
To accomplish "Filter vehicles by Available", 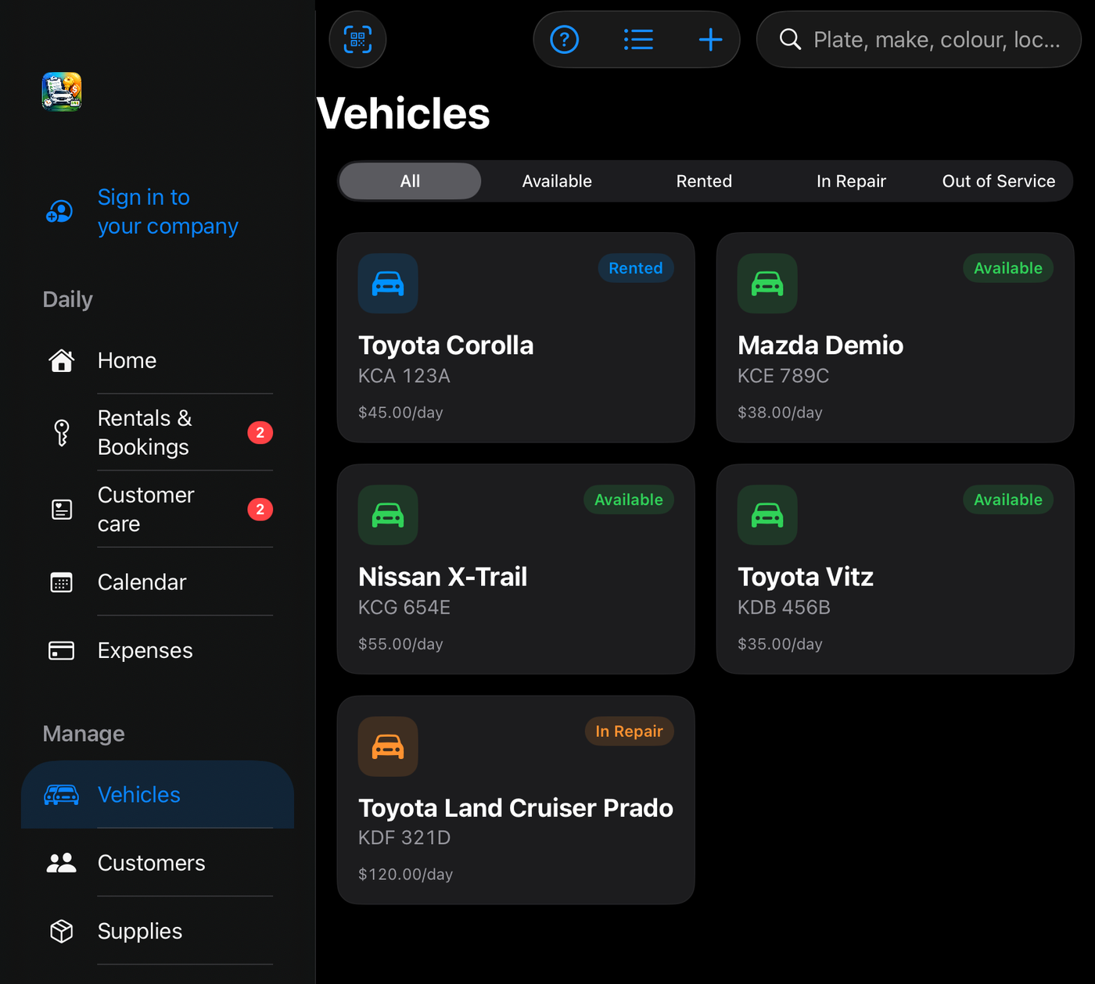I will 557,181.
